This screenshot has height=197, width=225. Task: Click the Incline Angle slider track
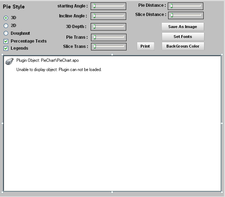108,16
